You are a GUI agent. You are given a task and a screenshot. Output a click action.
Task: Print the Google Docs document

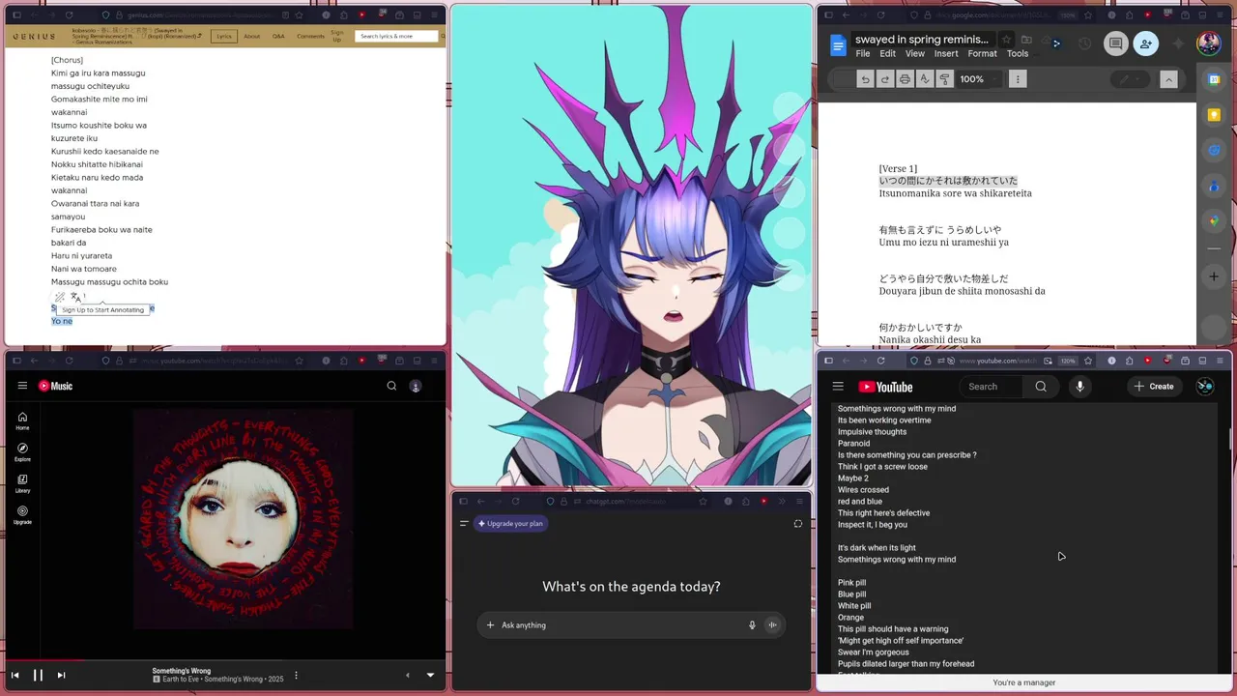point(905,79)
